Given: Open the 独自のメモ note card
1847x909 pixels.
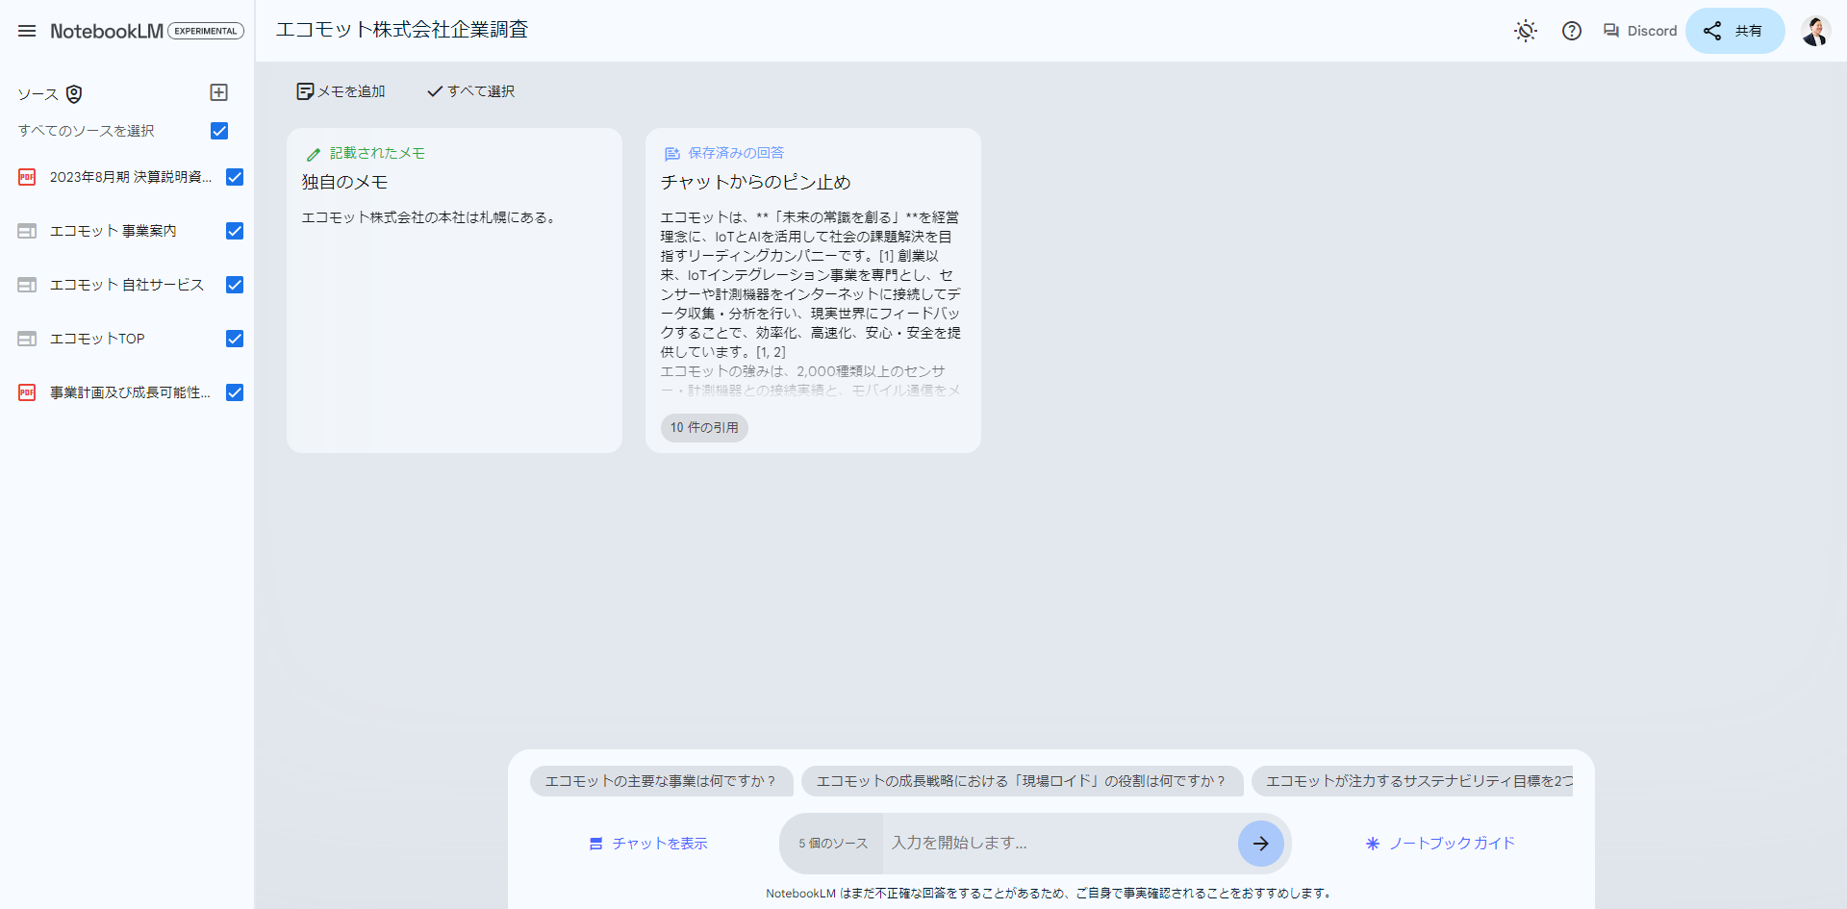Looking at the screenshot, I should click(x=454, y=290).
